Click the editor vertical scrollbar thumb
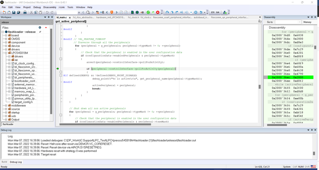 [260, 87]
